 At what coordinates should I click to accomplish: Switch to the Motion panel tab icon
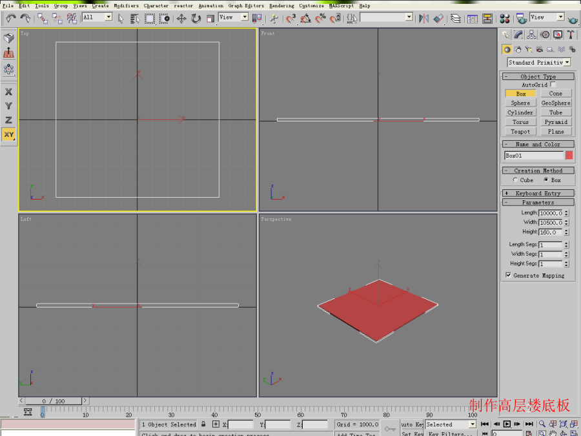click(545, 34)
